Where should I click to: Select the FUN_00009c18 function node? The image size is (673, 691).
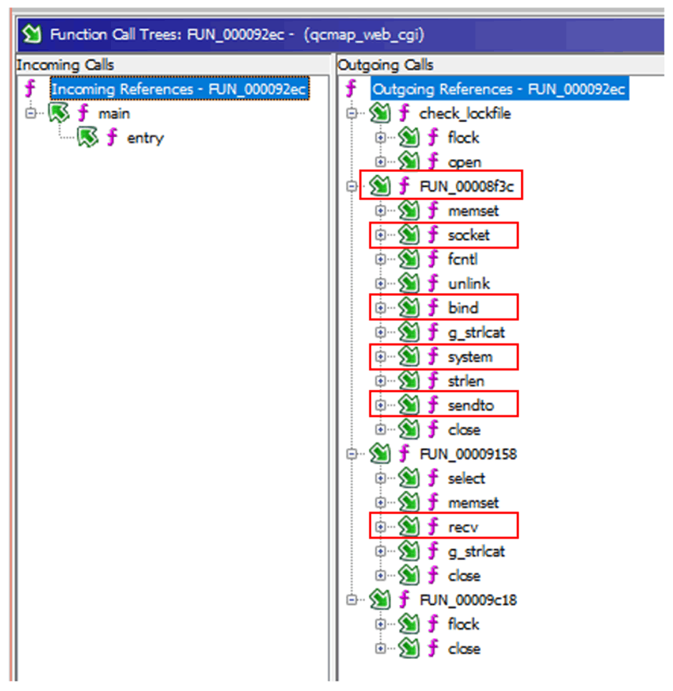468,601
